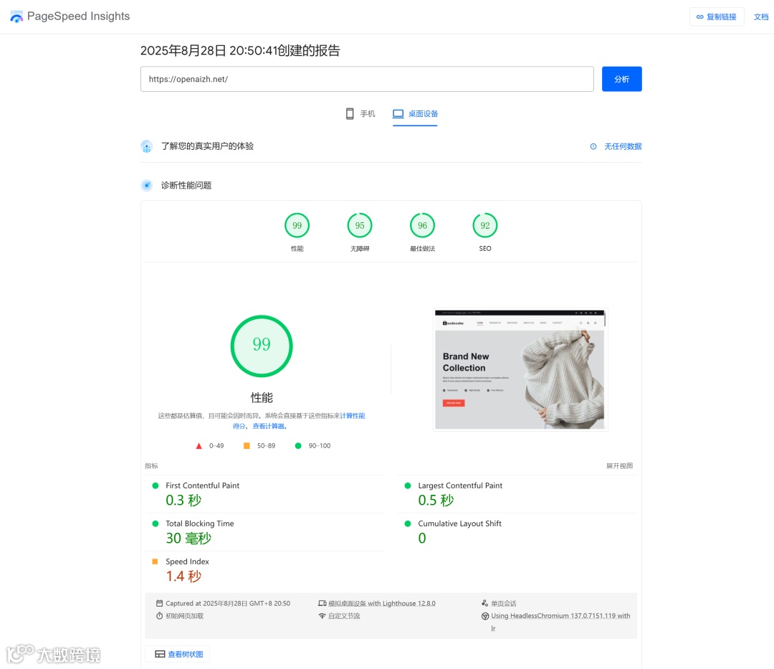Click the blue 分析 analyze button
The width and height of the screenshot is (774, 669).
(x=621, y=79)
